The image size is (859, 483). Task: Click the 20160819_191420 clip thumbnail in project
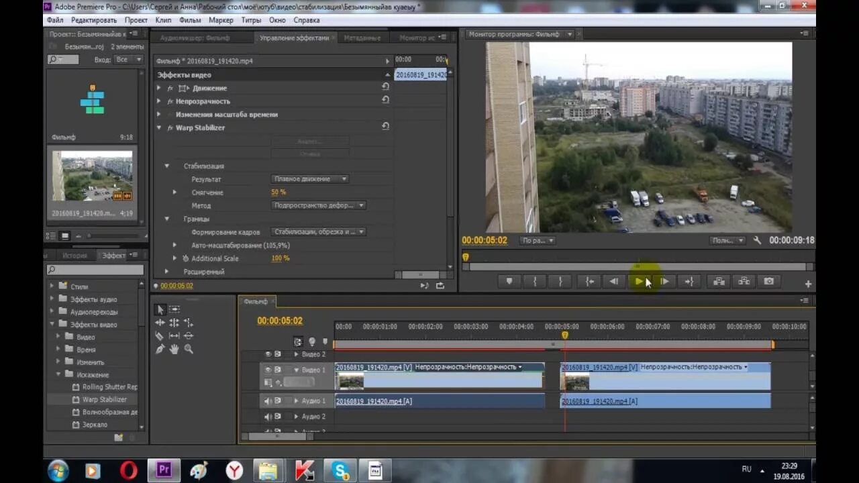point(92,176)
